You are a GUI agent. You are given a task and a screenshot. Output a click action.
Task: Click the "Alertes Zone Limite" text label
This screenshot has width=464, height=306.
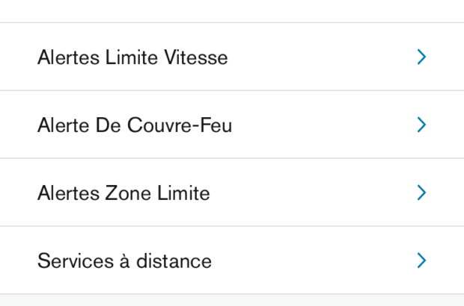coord(123,193)
